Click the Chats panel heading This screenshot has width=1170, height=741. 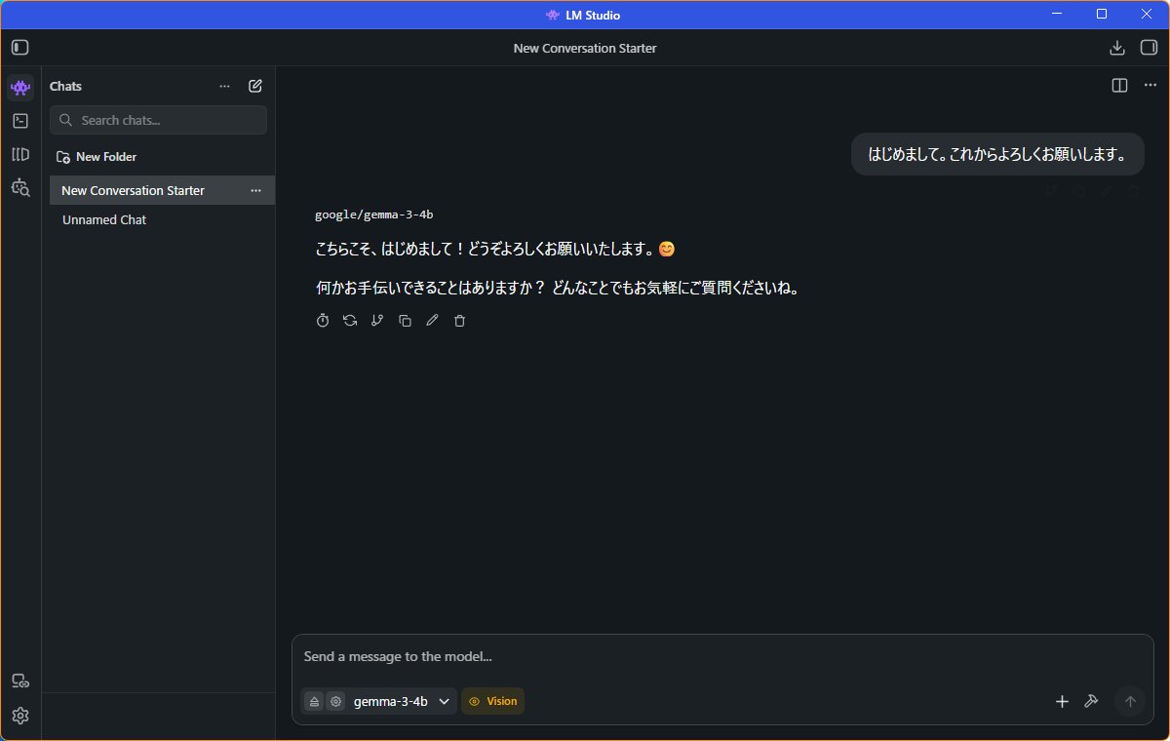coord(66,86)
